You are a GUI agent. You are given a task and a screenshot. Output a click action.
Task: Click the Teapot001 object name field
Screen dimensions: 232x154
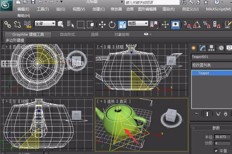point(212,57)
